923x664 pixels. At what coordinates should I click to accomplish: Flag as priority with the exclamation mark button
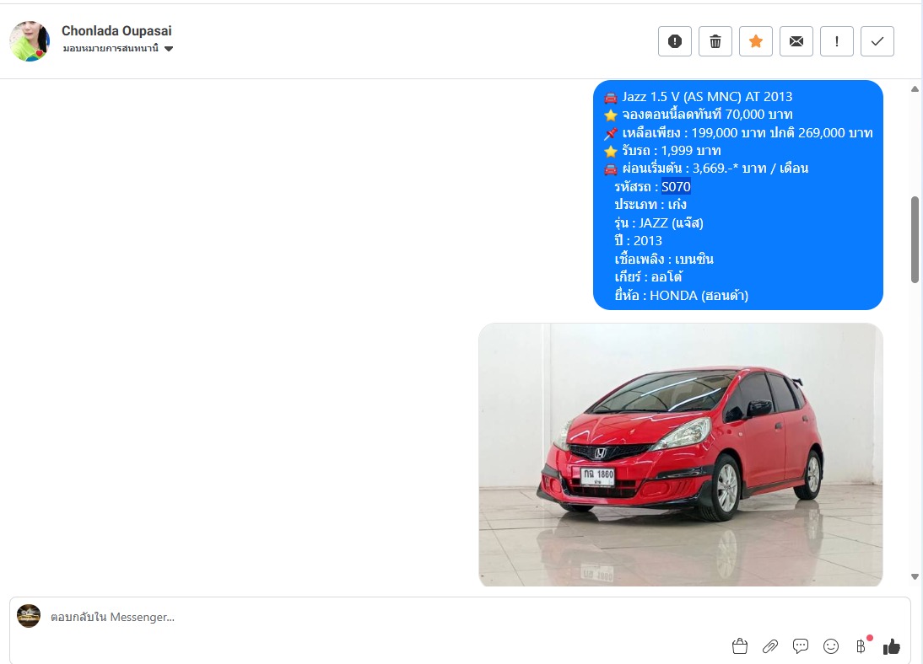836,41
